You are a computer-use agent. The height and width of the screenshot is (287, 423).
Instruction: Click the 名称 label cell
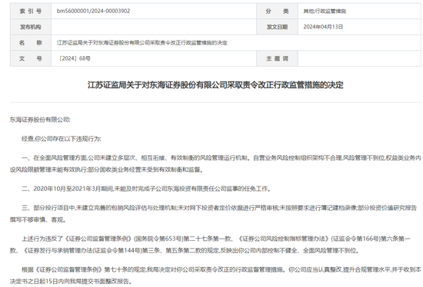point(31,43)
